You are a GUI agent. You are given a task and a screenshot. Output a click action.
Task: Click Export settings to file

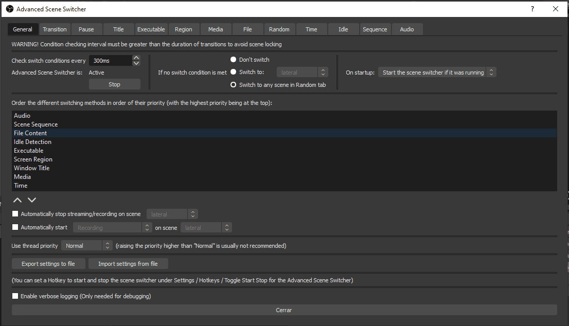[x=48, y=264]
